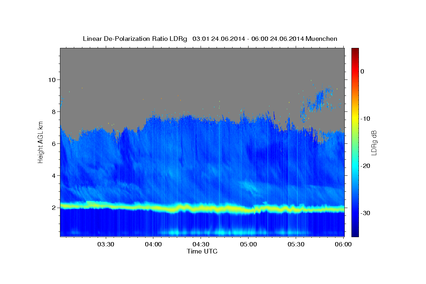Image resolution: width=426 pixels, height=284 pixels.
Task: Click the 06:00 time tick label
Action: click(344, 245)
